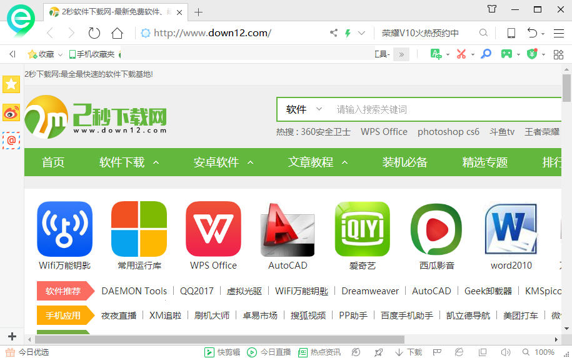The height and width of the screenshot is (358, 572).
Task: Open the iQIYI app icon
Action: coord(362,229)
